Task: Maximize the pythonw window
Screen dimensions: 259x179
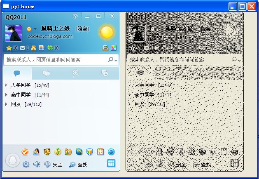Action: 242,7
